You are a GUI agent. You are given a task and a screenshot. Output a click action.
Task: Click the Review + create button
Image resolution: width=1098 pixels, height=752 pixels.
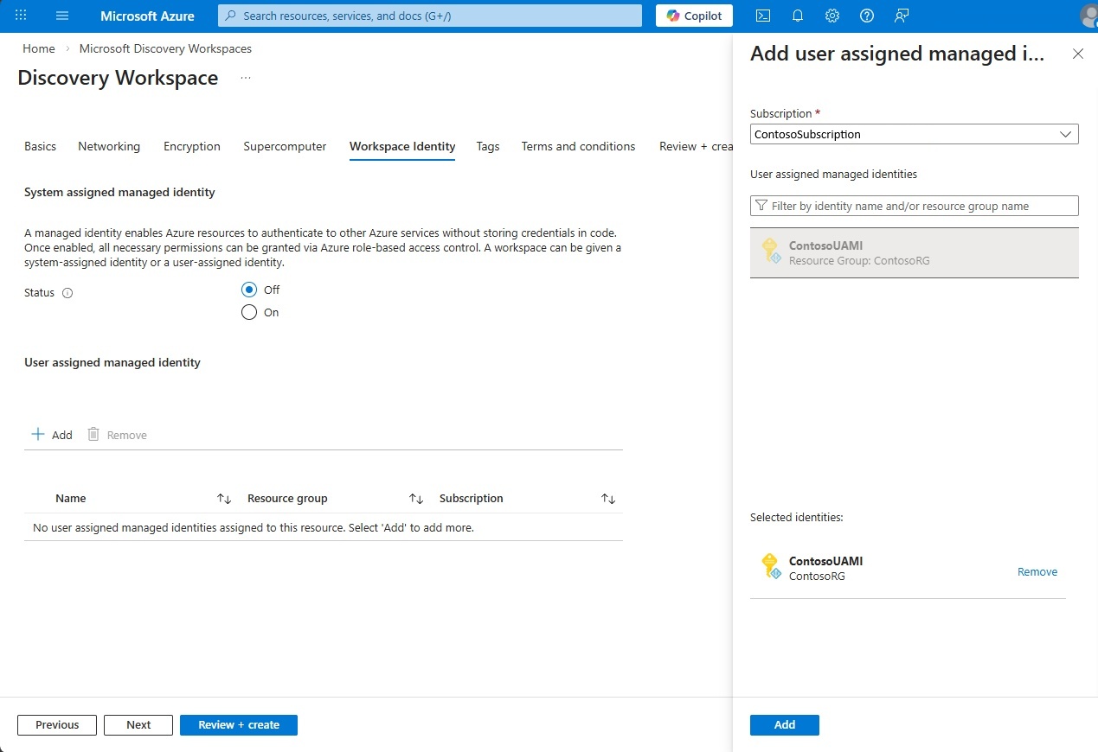pyautogui.click(x=239, y=725)
